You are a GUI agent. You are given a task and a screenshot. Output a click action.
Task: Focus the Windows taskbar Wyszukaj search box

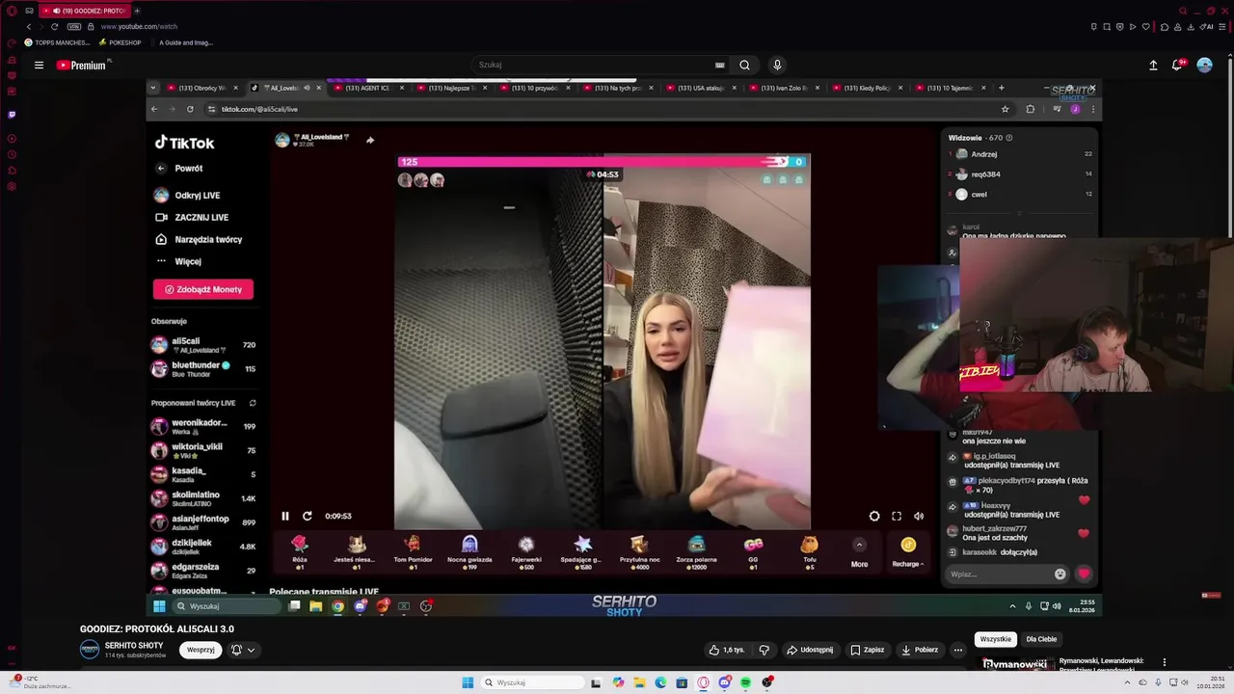[x=533, y=682]
